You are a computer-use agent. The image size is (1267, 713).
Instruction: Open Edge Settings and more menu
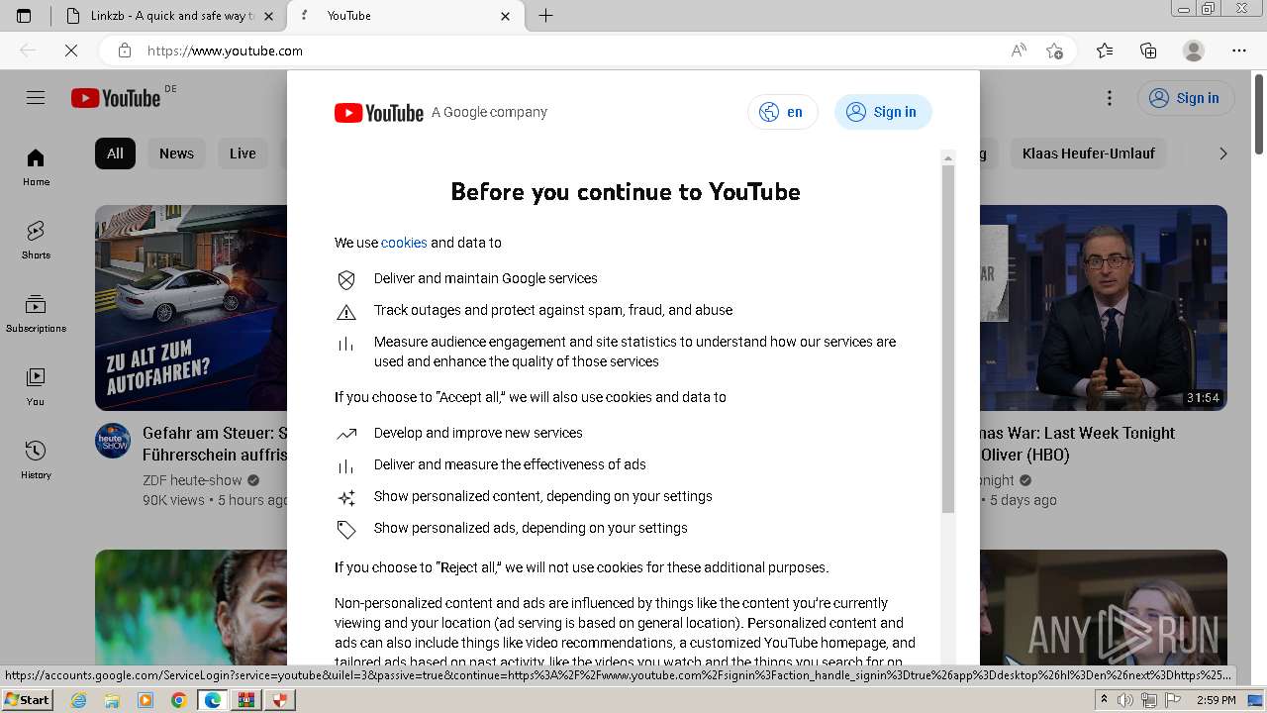point(1239,51)
